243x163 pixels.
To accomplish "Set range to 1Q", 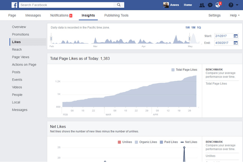I will [199, 28].
